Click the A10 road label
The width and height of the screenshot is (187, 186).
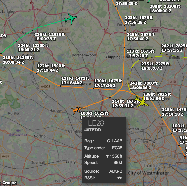tap(173, 82)
